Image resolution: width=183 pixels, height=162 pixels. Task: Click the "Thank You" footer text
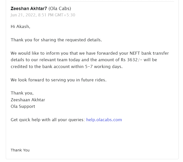pyautogui.click(x=20, y=150)
